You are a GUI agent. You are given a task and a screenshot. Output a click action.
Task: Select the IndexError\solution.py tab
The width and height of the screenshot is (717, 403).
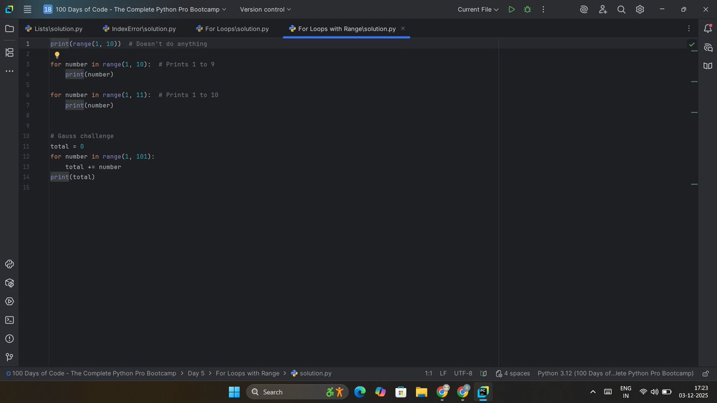point(139,28)
